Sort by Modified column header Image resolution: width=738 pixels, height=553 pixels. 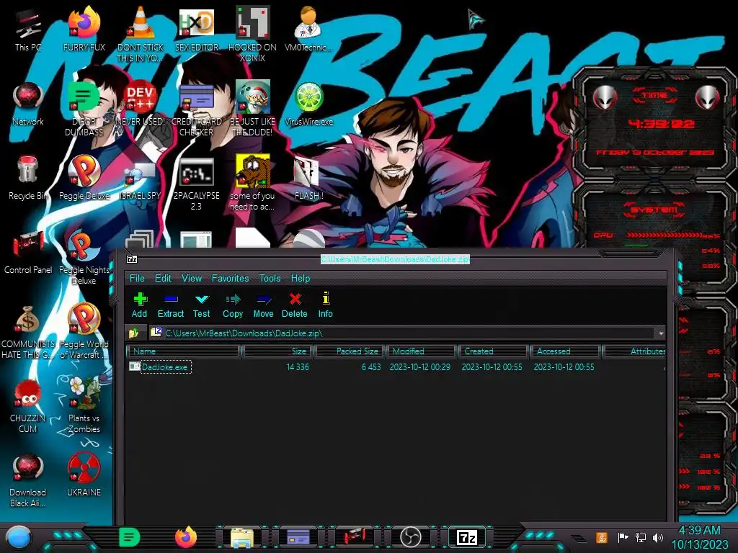pyautogui.click(x=422, y=351)
